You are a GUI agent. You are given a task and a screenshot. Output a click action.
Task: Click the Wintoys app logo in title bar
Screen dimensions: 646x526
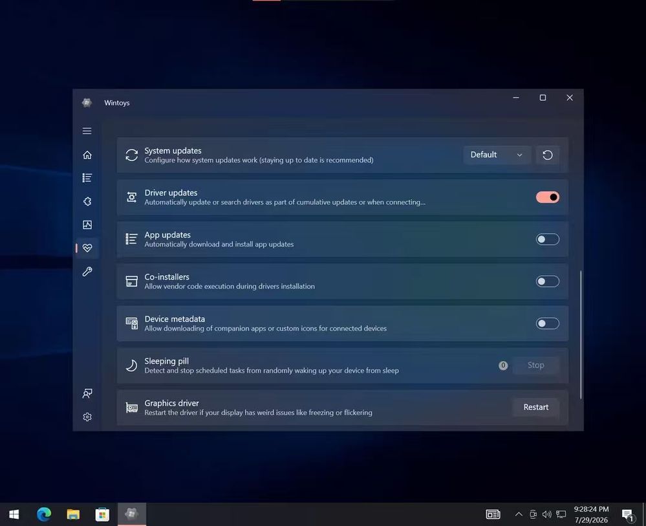tap(87, 103)
